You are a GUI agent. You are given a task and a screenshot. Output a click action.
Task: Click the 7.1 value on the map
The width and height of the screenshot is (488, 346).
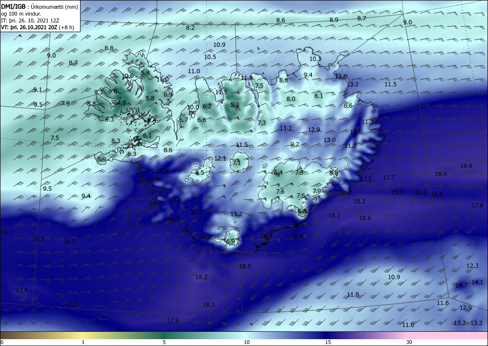point(237,163)
